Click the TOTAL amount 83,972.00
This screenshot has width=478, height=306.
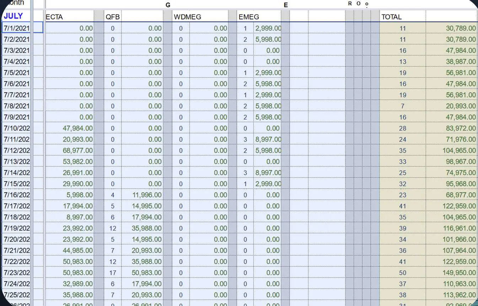pyautogui.click(x=452, y=128)
